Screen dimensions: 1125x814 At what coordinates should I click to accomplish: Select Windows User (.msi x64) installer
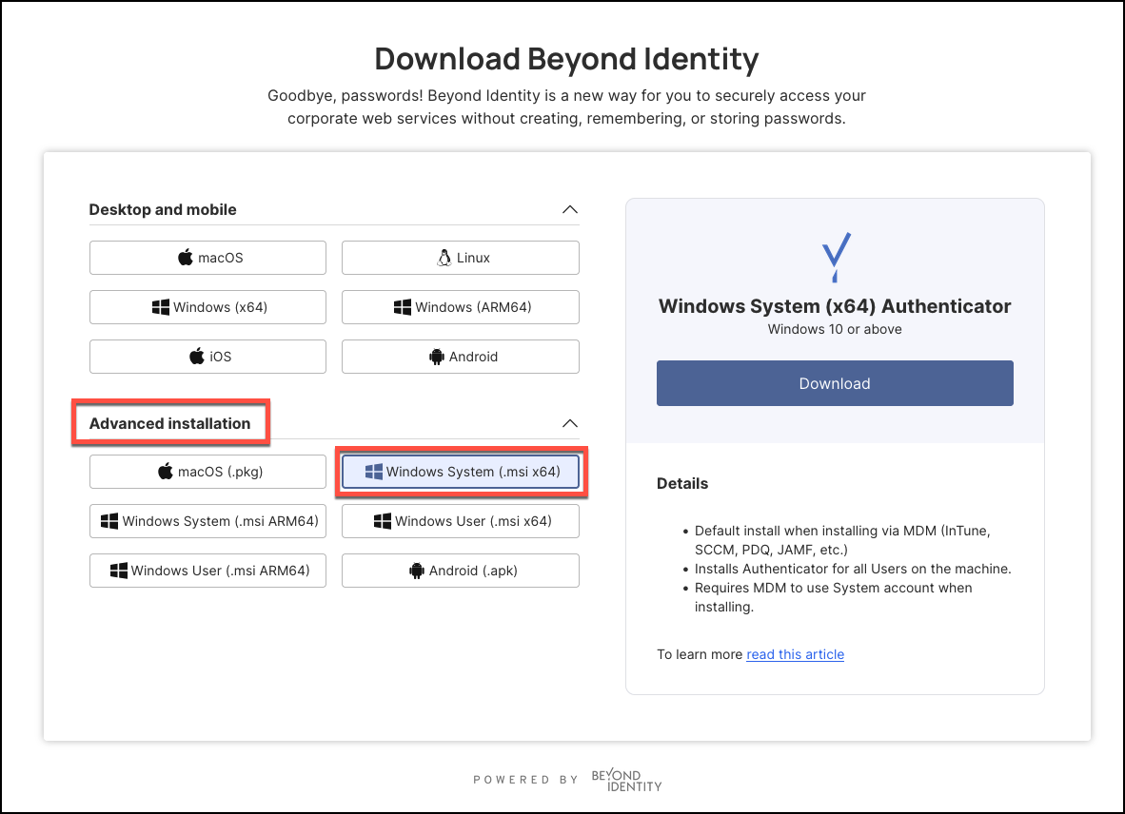[x=460, y=520]
